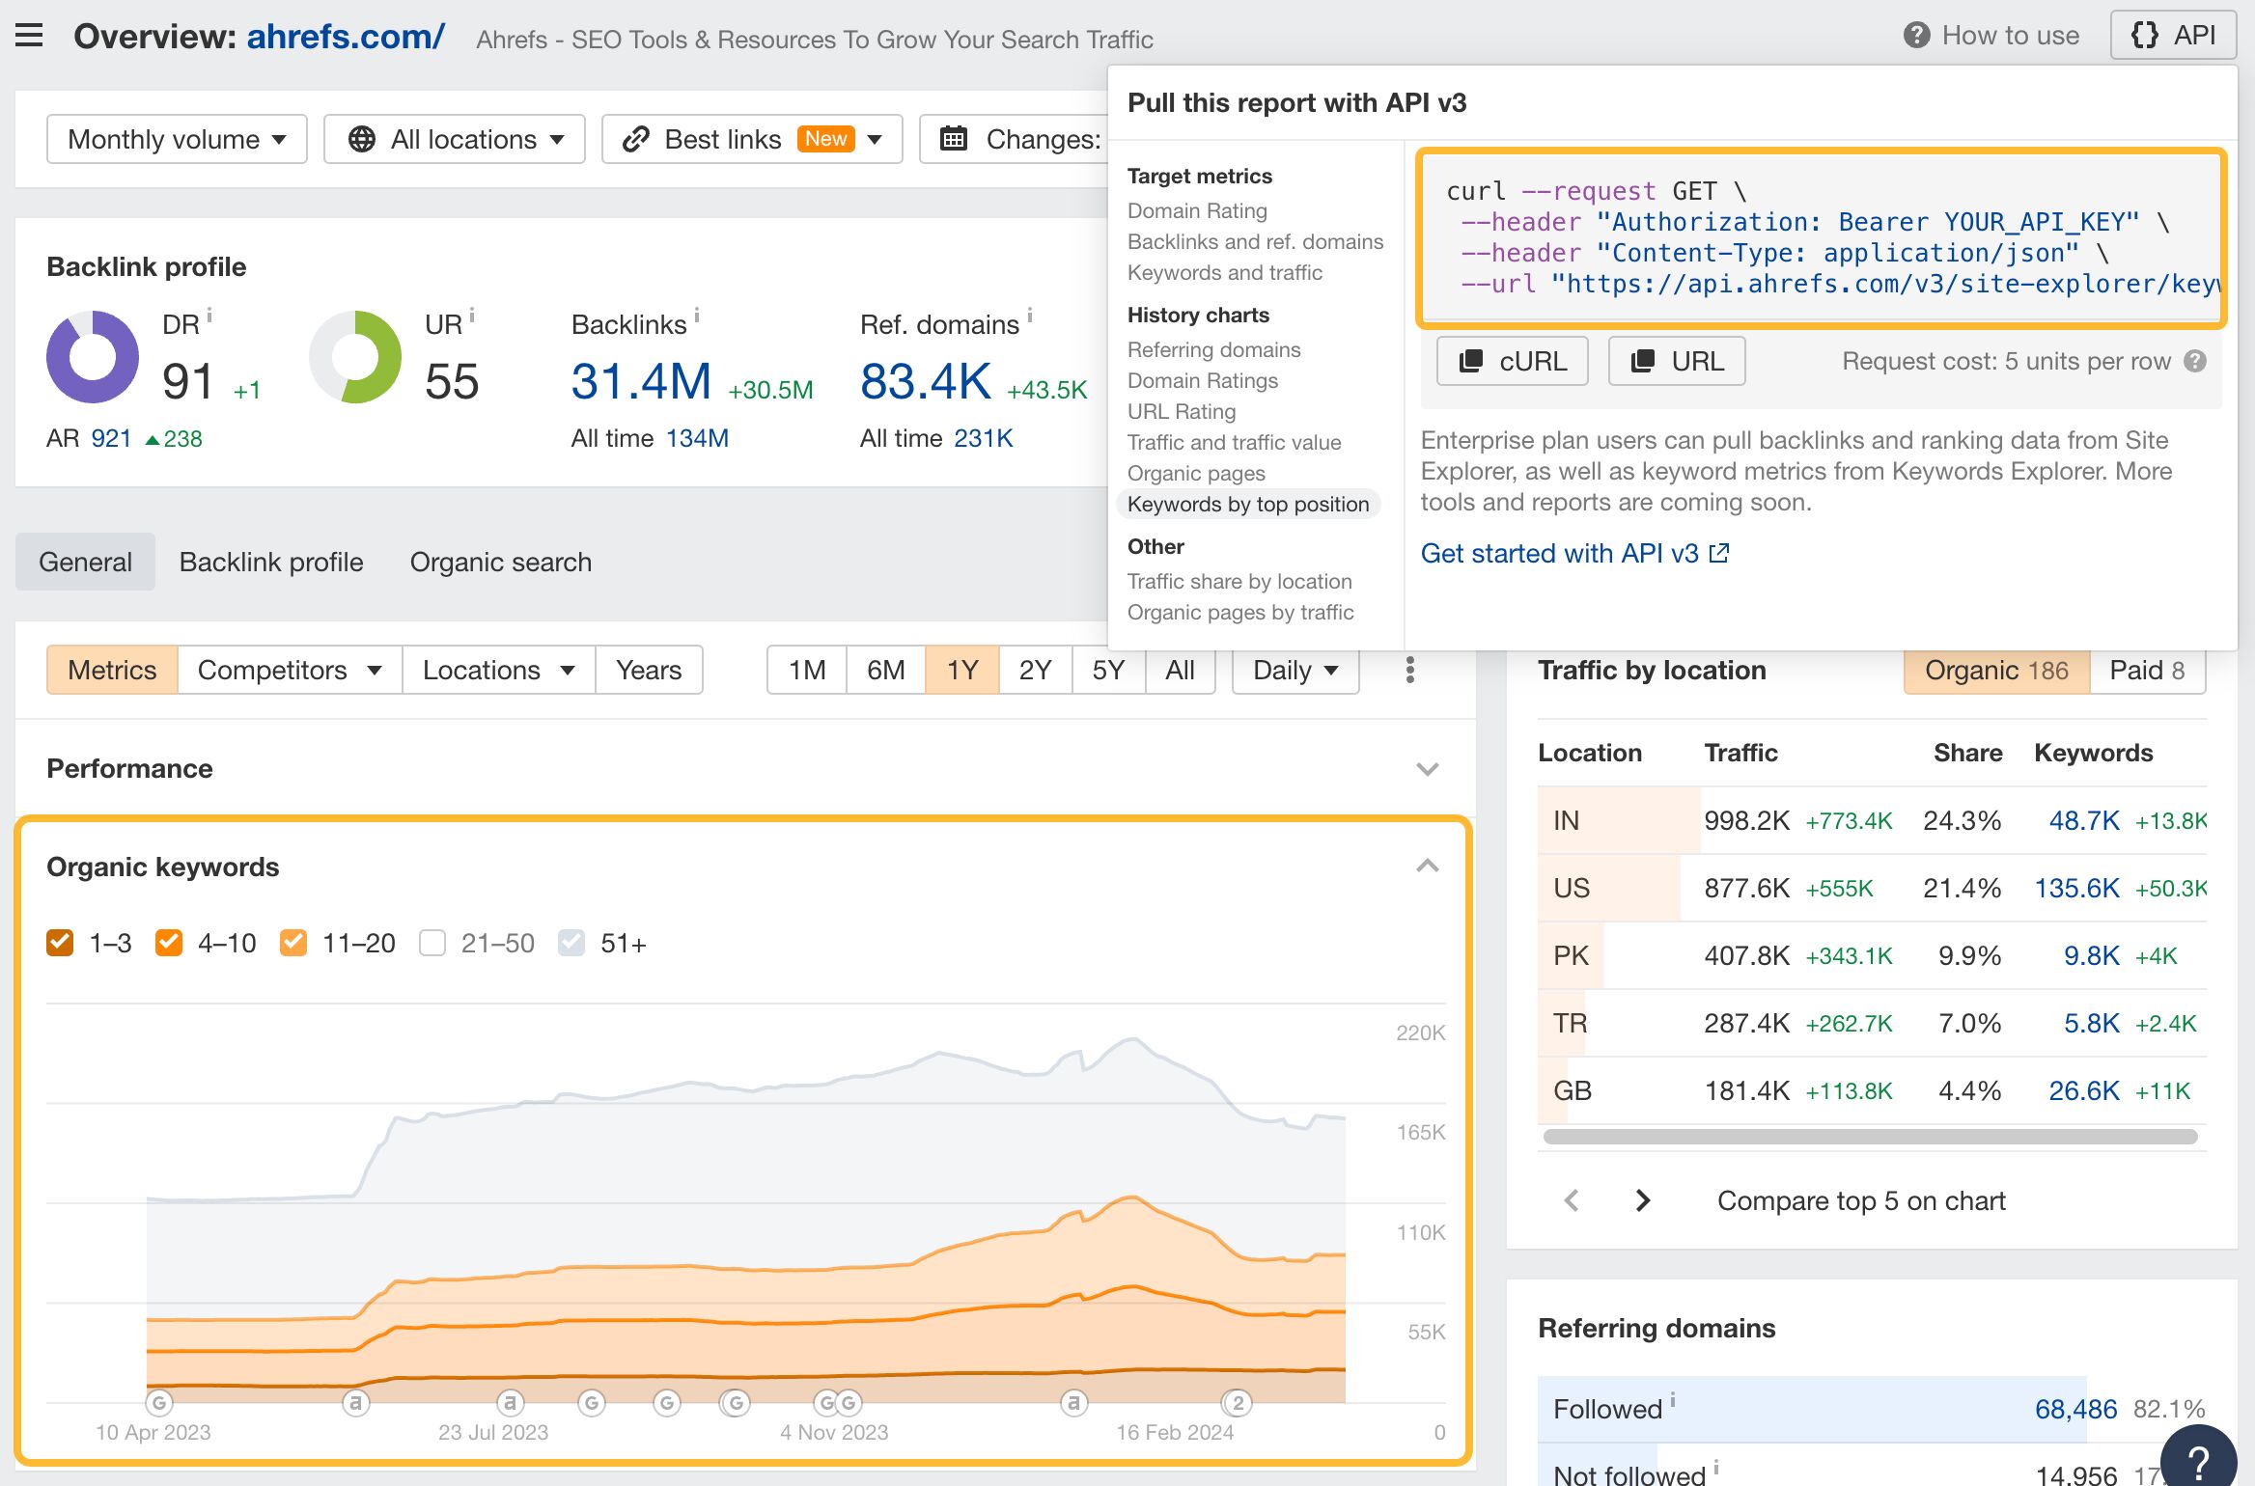
Task: Open the hamburger navigation menu
Action: tap(30, 35)
